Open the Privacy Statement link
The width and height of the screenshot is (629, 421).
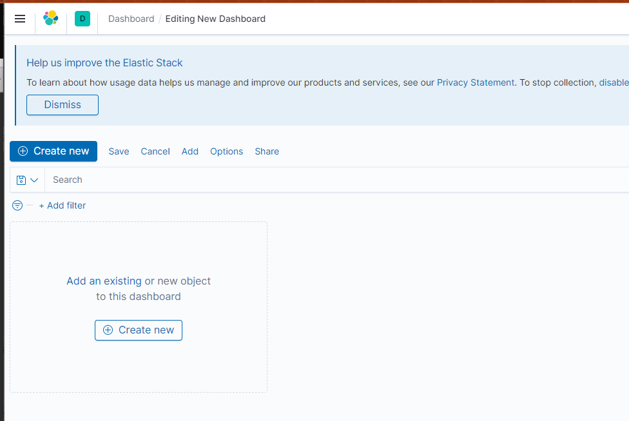(476, 82)
